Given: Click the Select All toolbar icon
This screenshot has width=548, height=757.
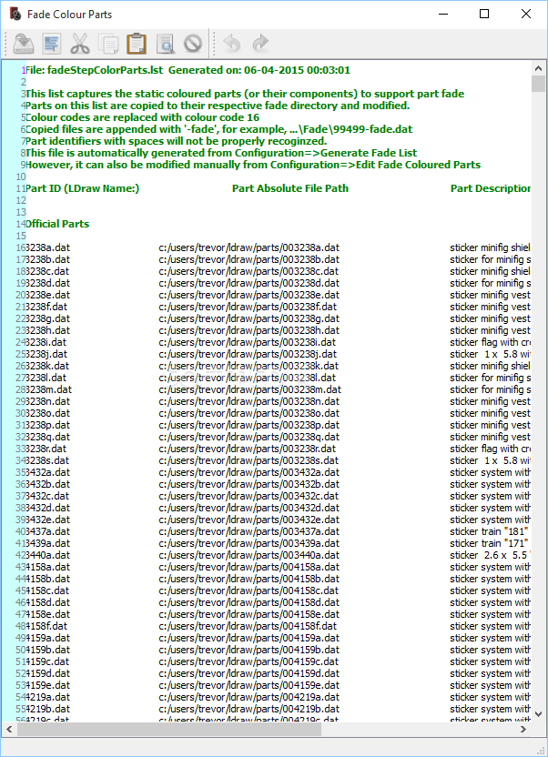Looking at the screenshot, I should [x=52, y=44].
